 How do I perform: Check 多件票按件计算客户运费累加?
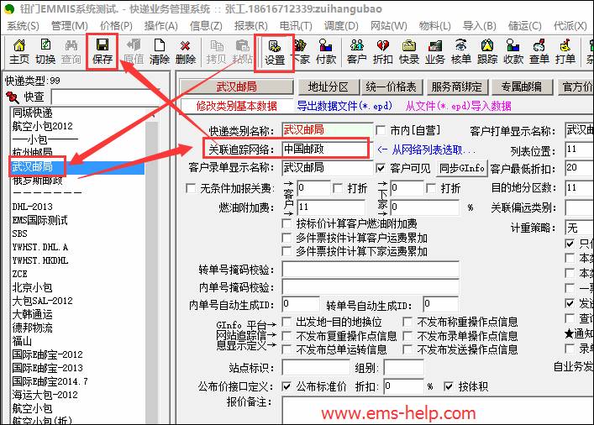tap(286, 238)
